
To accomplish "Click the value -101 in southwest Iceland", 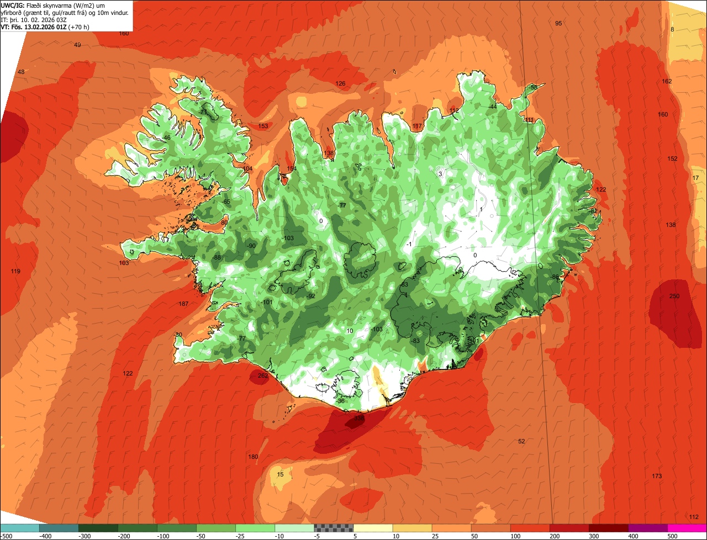I will pos(267,302).
